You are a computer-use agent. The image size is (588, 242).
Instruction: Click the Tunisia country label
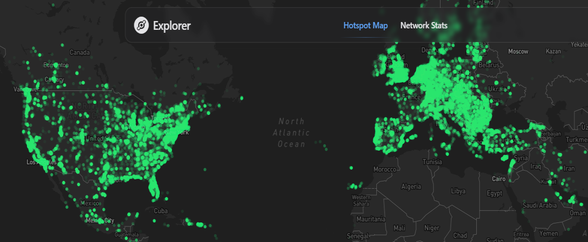pyautogui.click(x=432, y=162)
